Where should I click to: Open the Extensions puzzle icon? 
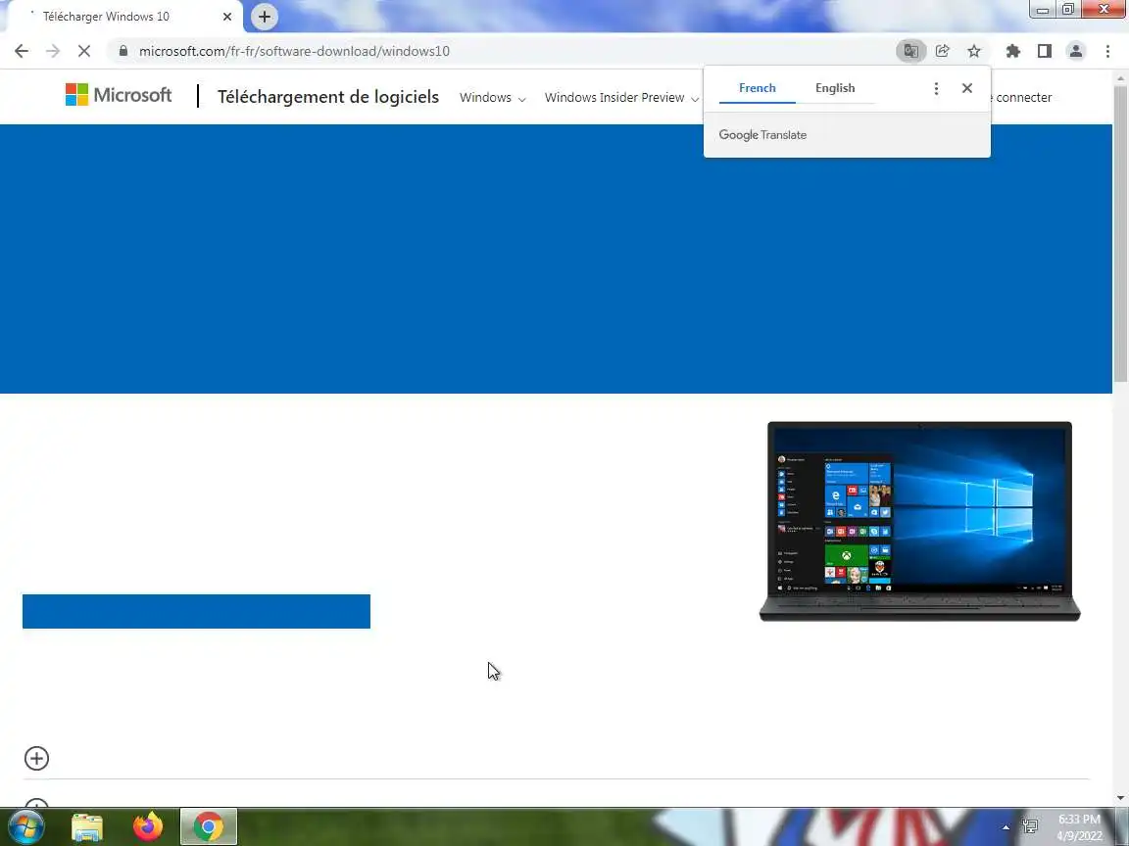click(1013, 51)
